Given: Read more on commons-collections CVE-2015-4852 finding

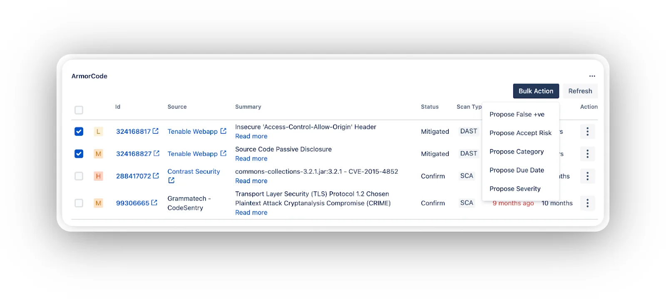Looking at the screenshot, I should pos(251,181).
